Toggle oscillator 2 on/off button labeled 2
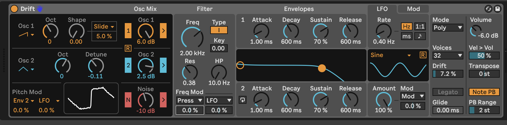 [128, 65]
